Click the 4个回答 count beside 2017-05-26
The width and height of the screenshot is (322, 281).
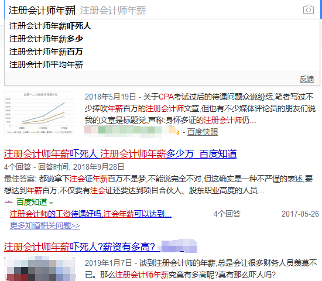pyautogui.click(x=227, y=214)
